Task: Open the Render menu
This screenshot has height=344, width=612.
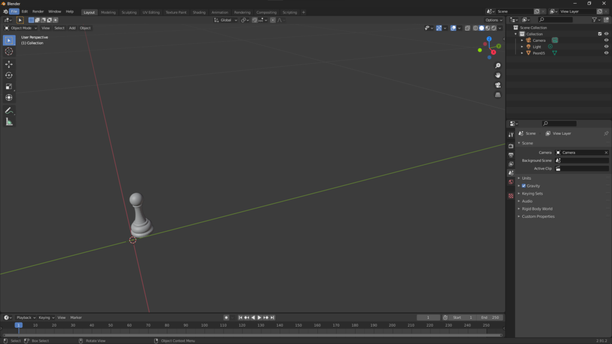Action: tap(38, 11)
